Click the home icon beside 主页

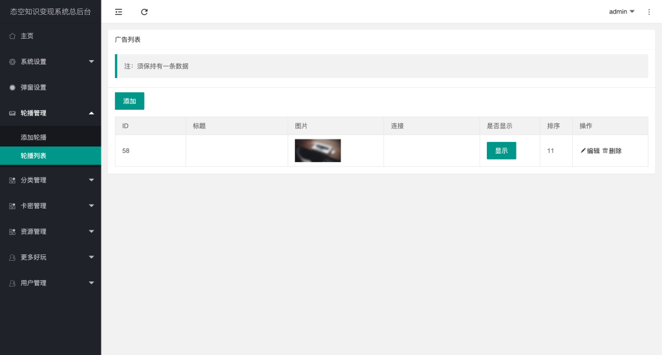(x=12, y=36)
